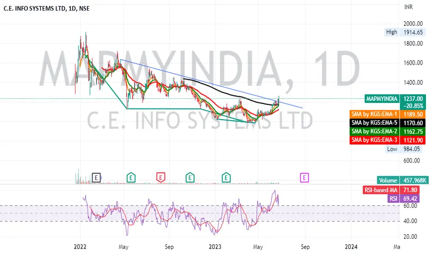Click the RSI 20.00 axis label
Viewport: 431px width, 254px height.
pyautogui.click(x=410, y=237)
